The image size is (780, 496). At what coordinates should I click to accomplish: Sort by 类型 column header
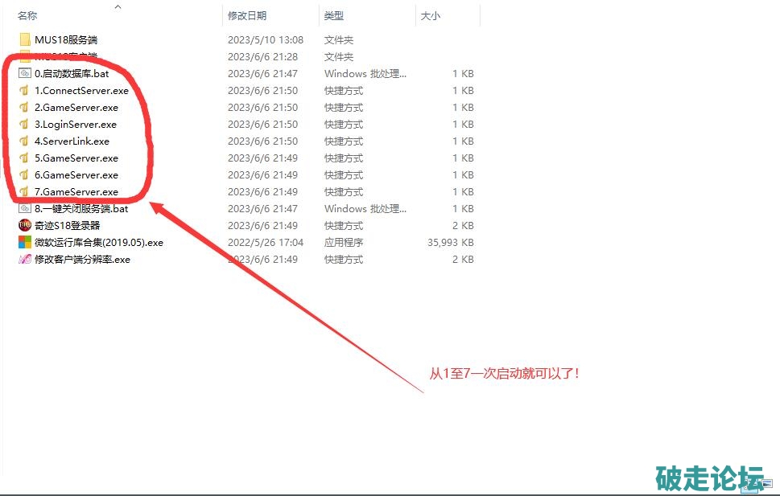point(333,15)
